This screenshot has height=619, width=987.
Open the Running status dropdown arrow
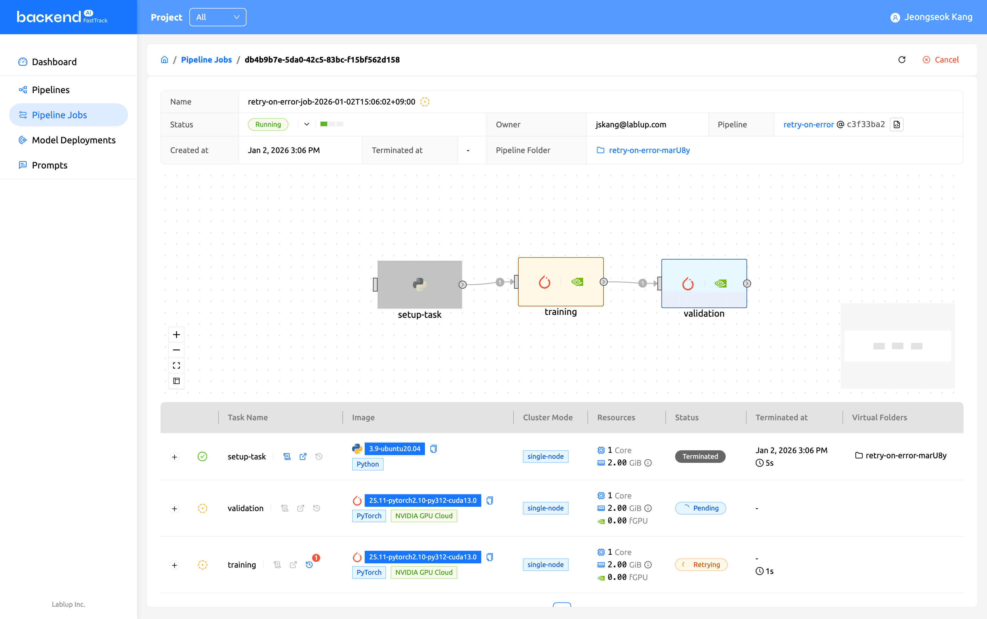click(x=307, y=124)
